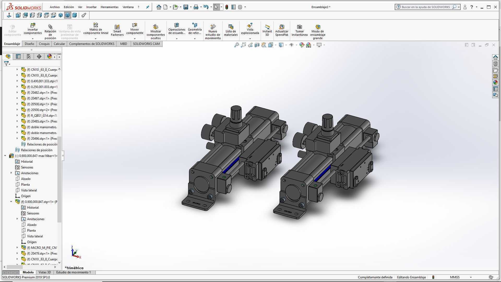
Task: Click the MMGS units button in status bar
Action: pos(455,277)
